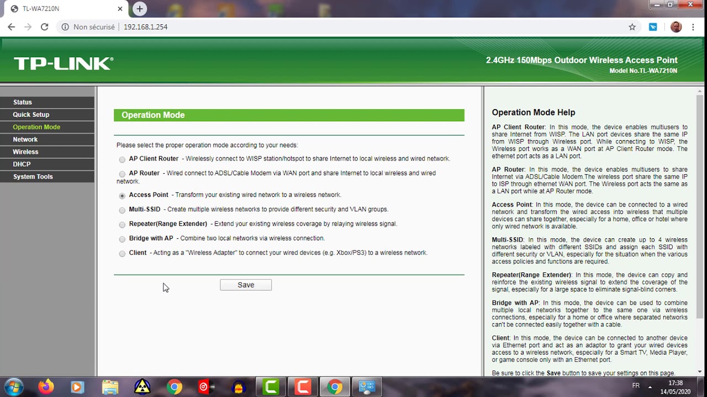The height and width of the screenshot is (397, 707).
Task: Click the Operation Mode Help heading
Action: [x=534, y=112]
